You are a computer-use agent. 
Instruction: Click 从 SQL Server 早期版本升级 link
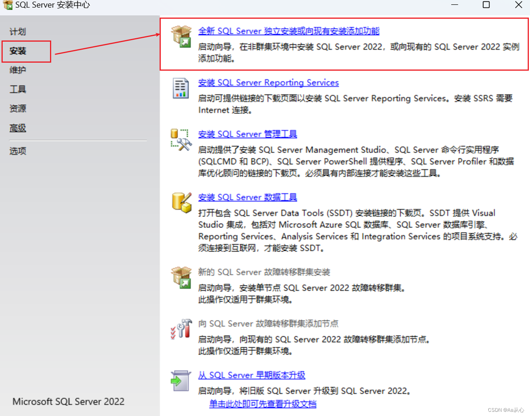tap(252, 375)
